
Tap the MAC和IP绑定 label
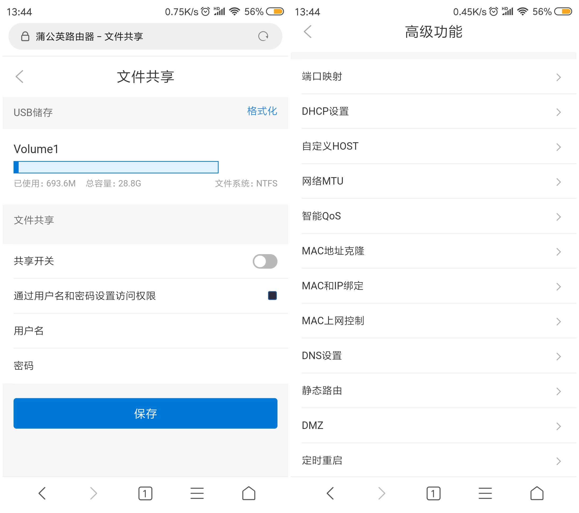coord(333,286)
